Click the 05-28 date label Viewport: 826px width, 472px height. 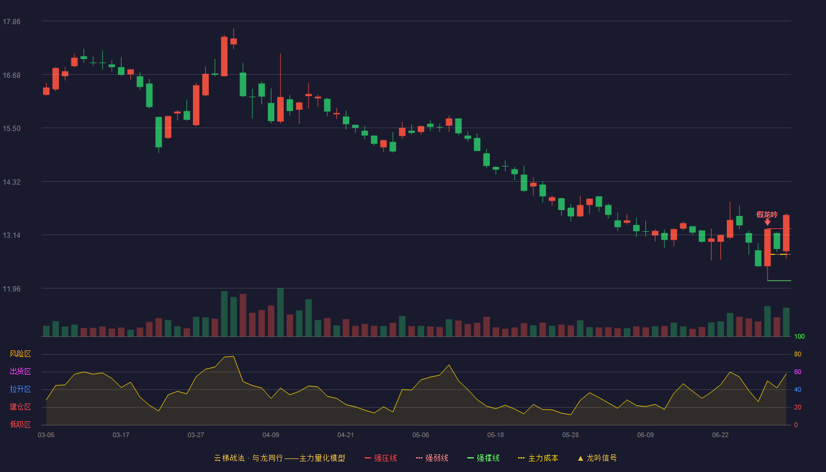click(x=571, y=435)
